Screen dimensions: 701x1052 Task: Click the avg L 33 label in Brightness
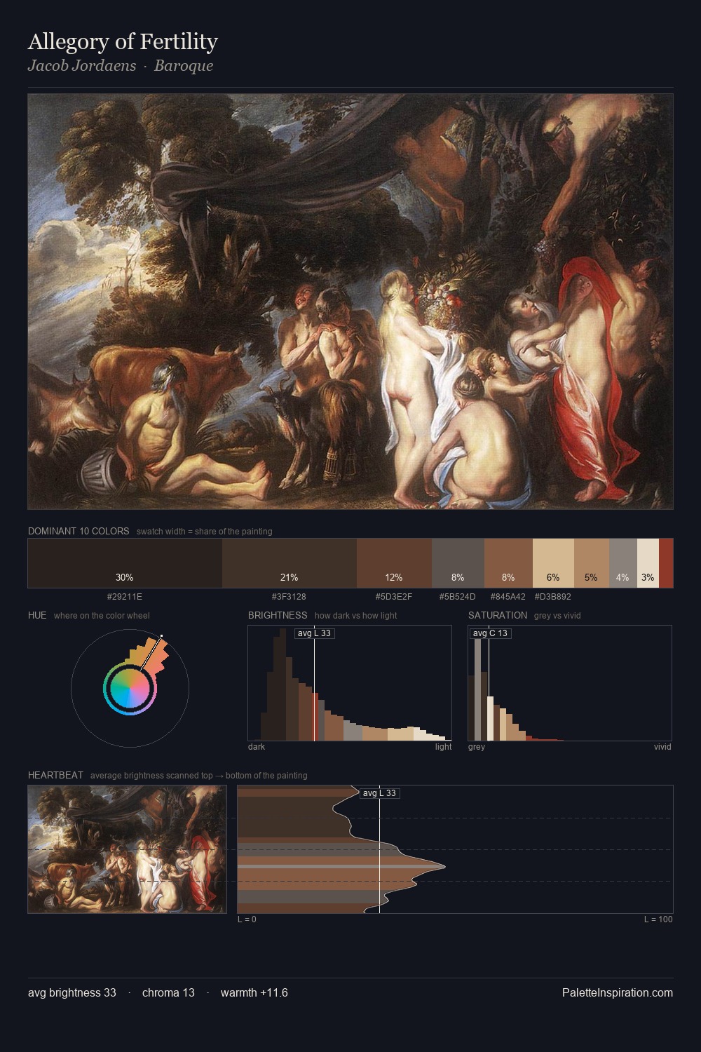[314, 633]
